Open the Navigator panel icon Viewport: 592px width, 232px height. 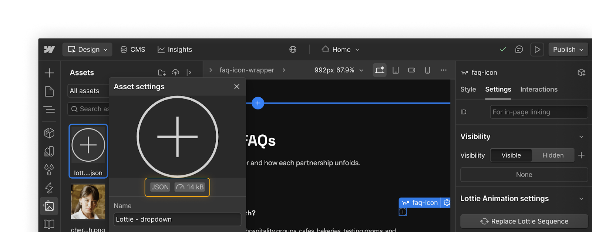[x=49, y=110]
